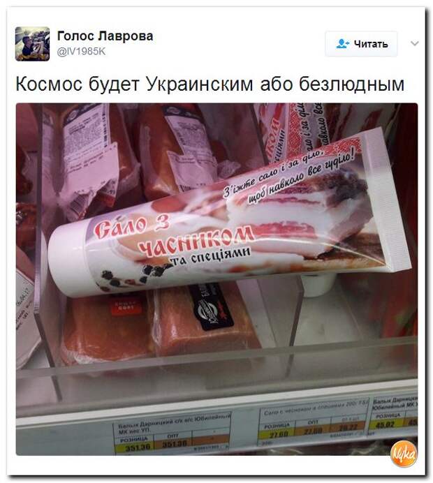Click the orange Nyka watermark logo
The width and height of the screenshot is (433, 483).
(404, 454)
